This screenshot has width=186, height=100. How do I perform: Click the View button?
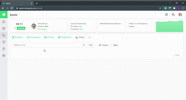(x=91, y=45)
